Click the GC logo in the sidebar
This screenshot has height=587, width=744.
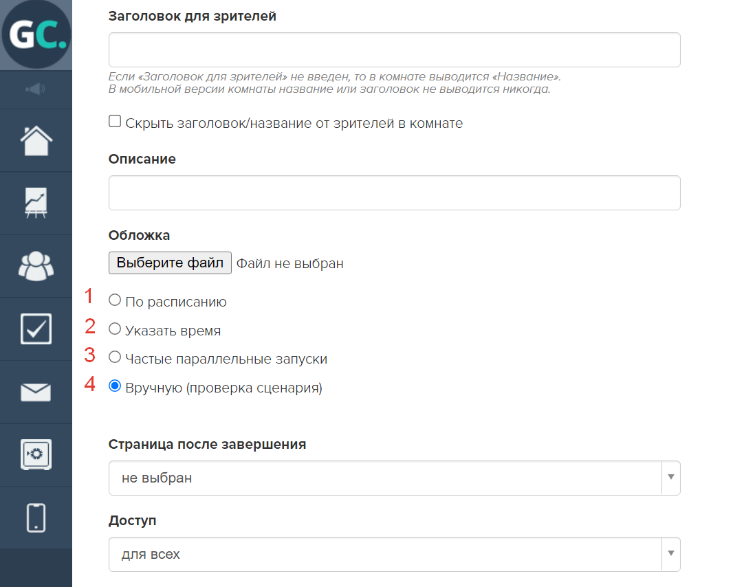tap(36, 34)
